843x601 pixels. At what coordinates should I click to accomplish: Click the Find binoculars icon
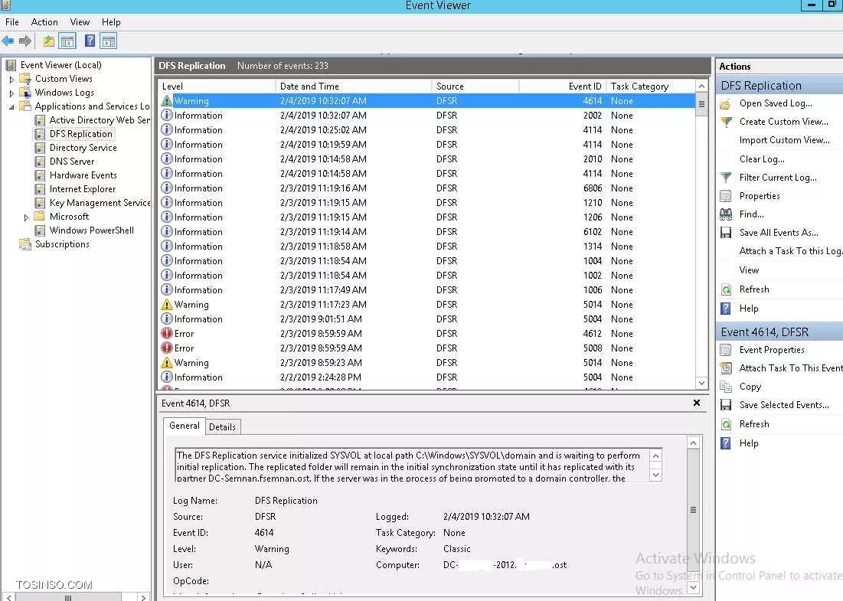point(726,214)
